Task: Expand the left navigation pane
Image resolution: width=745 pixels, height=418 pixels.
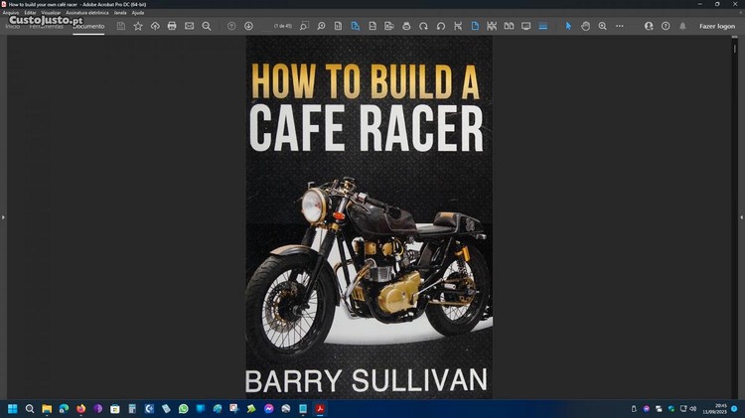Action: pos(3,216)
